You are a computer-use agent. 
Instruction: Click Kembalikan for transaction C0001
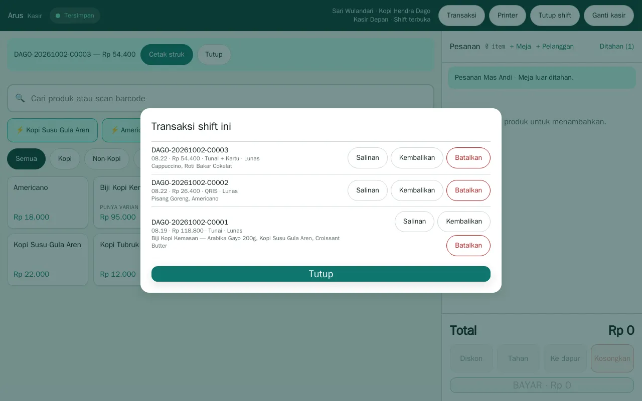(464, 222)
